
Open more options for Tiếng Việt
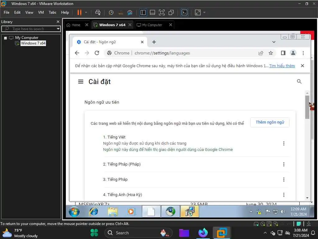coord(284,143)
